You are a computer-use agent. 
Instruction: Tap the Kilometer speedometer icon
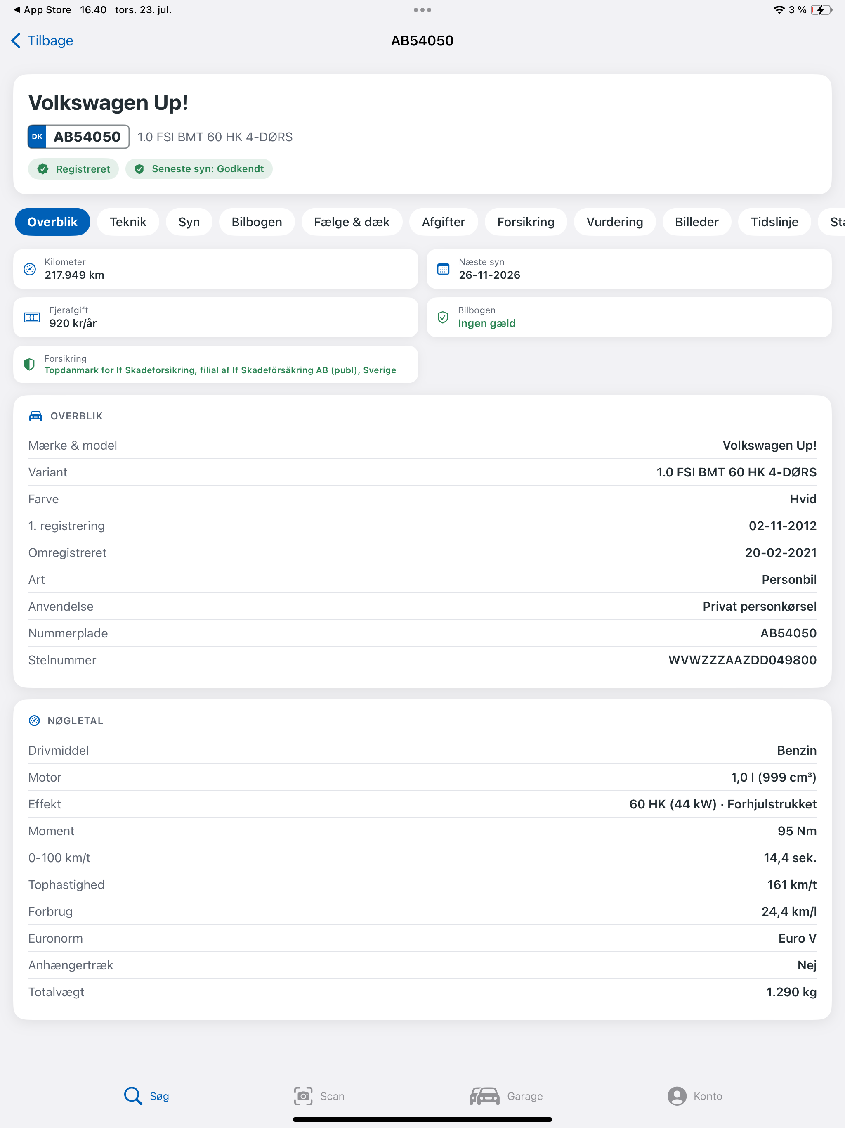coord(30,269)
